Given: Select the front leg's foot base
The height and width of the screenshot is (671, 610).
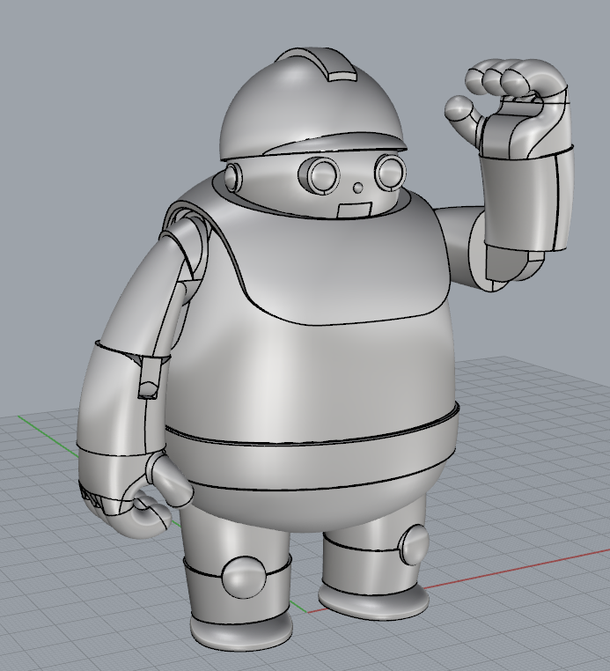Looking at the screenshot, I should click(242, 633).
